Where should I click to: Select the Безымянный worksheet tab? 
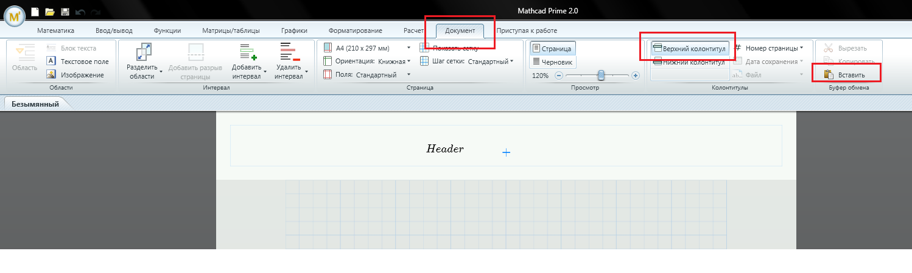(35, 104)
